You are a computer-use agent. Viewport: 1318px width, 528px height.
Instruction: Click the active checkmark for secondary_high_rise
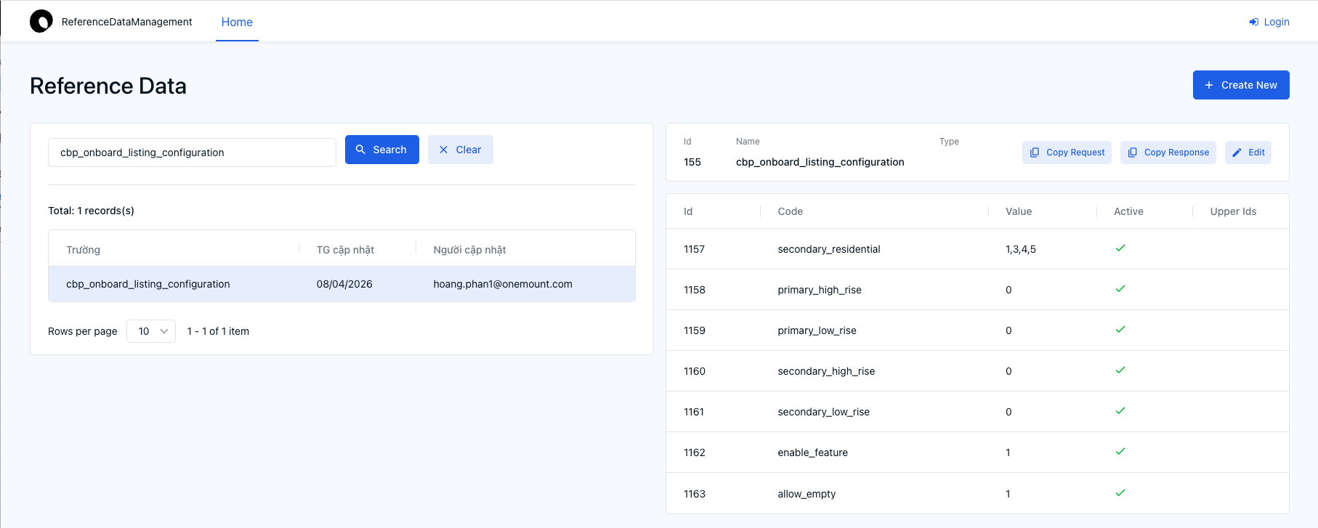[x=1120, y=370]
